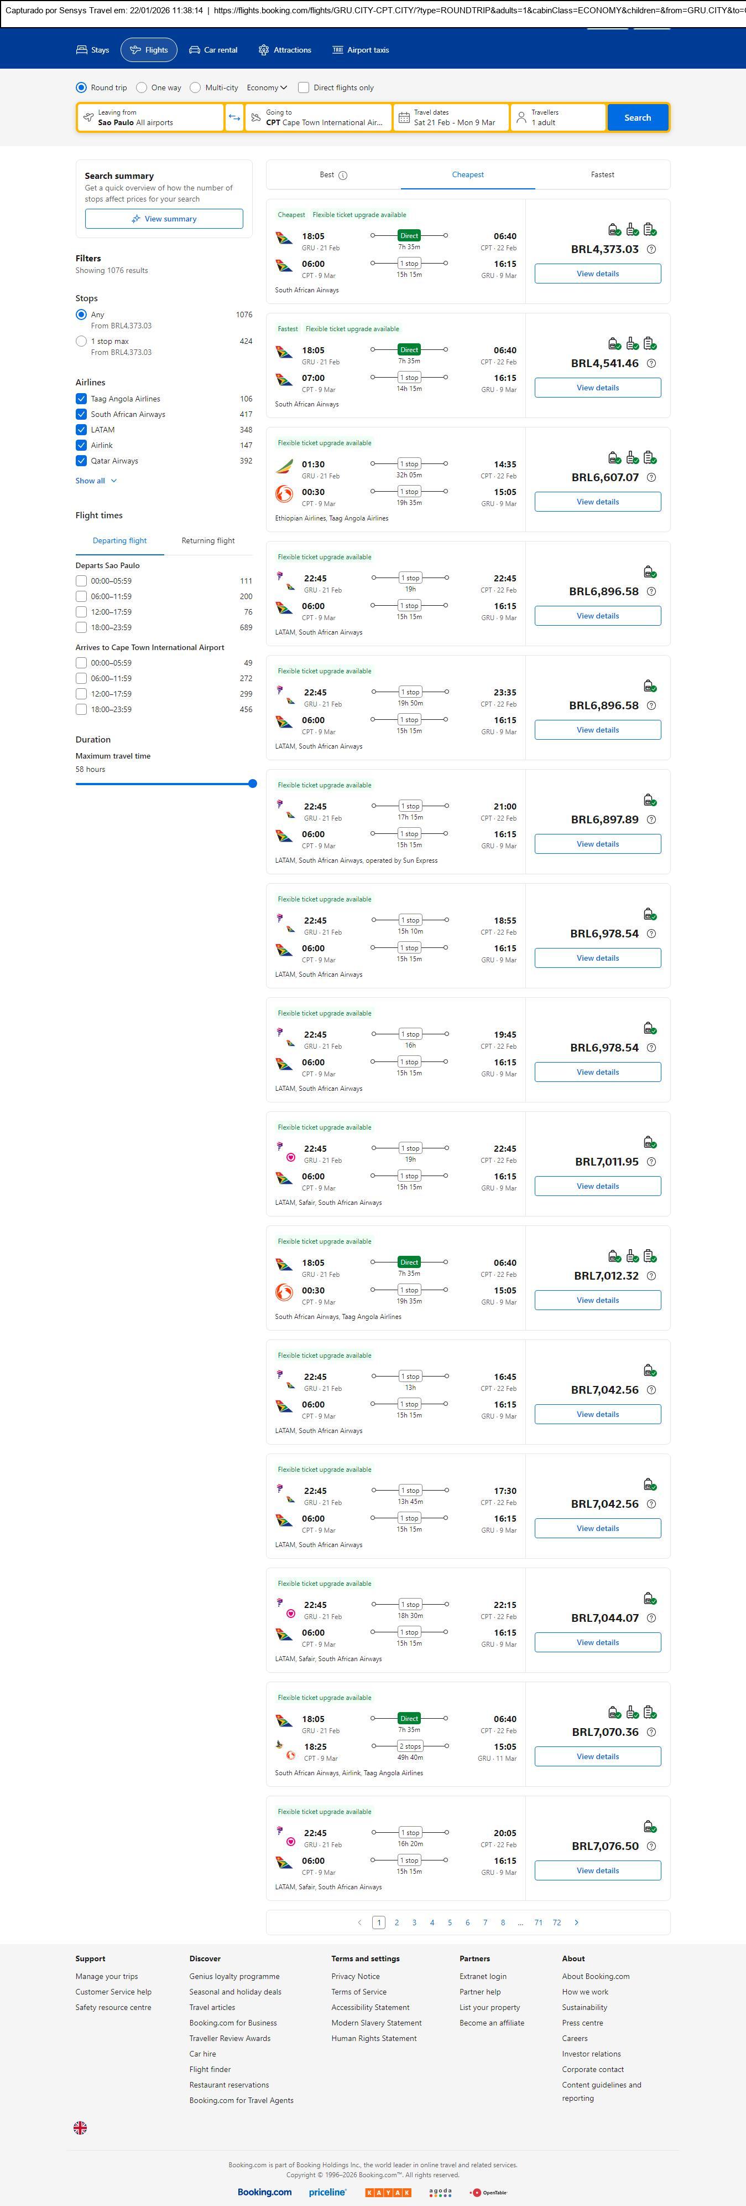746x2206 pixels.
Task: Open View details for the BRL4,541.46 flight
Action: pyautogui.click(x=597, y=388)
